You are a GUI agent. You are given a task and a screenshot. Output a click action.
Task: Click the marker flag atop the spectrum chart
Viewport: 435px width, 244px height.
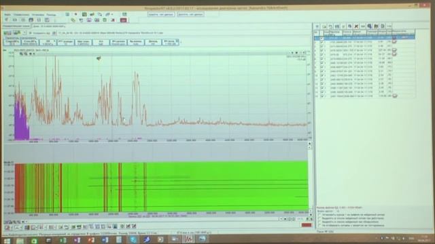[99, 58]
